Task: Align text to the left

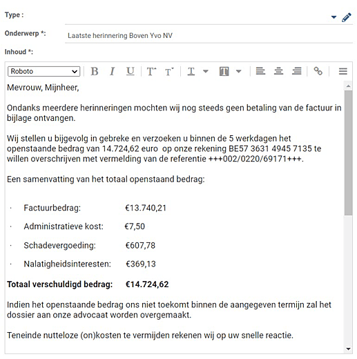Action: click(260, 71)
